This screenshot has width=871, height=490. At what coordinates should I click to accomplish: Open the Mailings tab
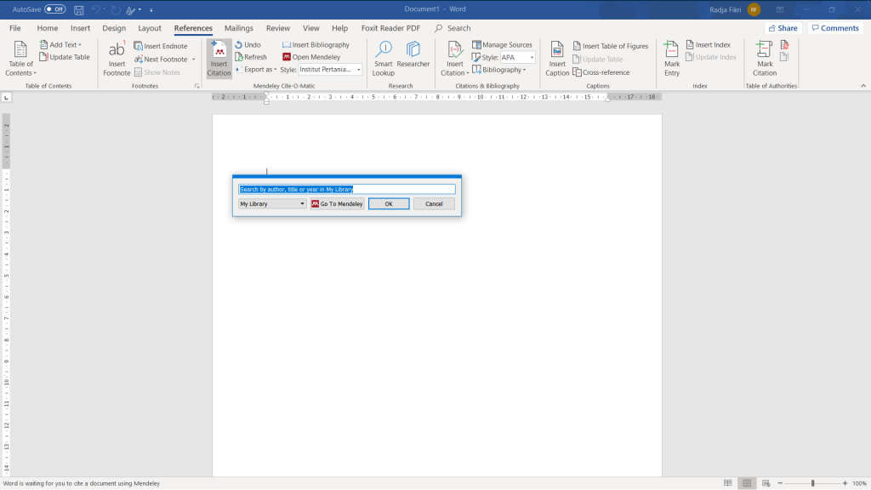click(x=238, y=28)
